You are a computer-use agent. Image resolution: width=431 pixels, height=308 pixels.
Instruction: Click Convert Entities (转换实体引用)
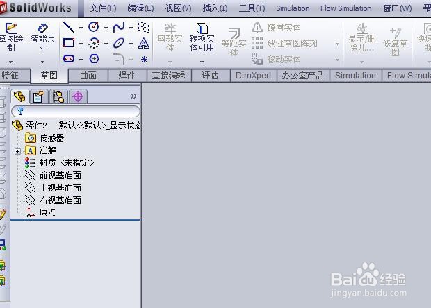(x=202, y=37)
